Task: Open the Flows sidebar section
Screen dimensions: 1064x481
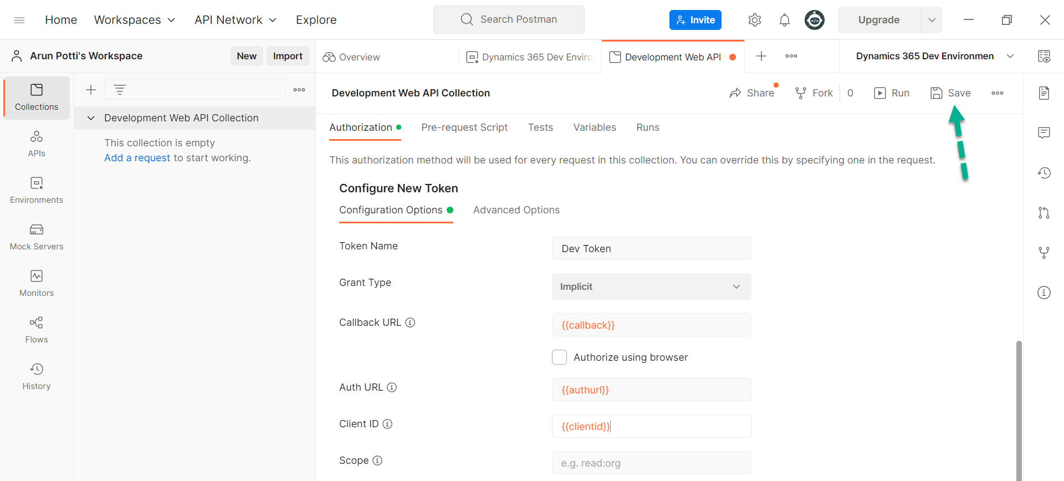Action: [37, 330]
